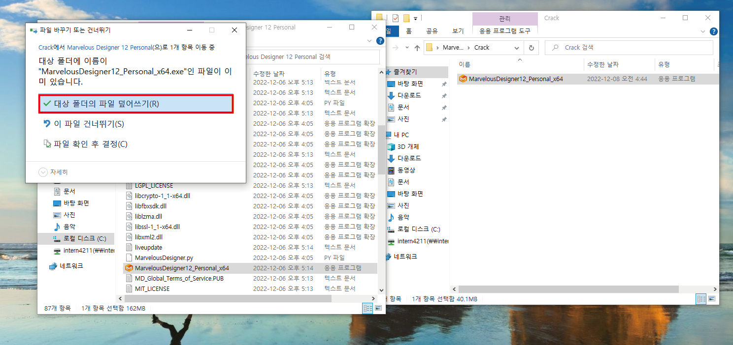
Task: Open 관리 contextual tab in Crack window
Action: tap(504, 19)
